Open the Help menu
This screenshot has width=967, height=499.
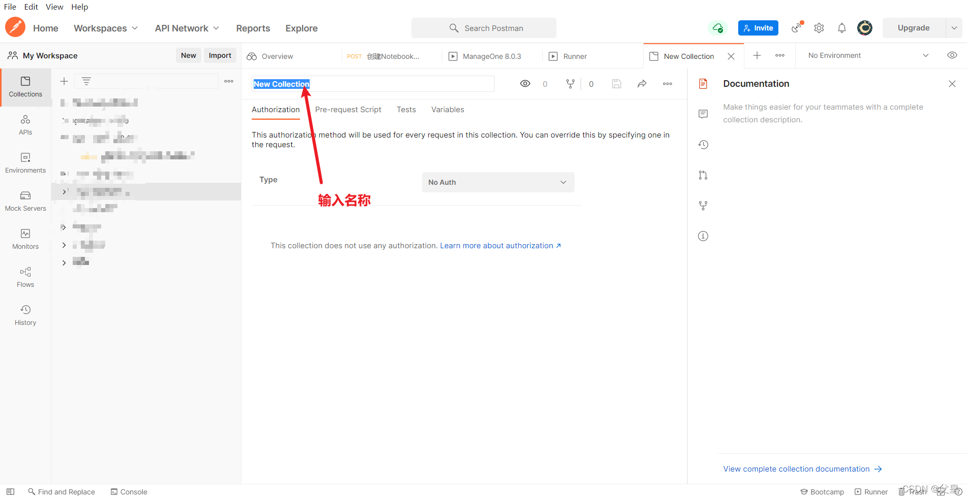80,7
